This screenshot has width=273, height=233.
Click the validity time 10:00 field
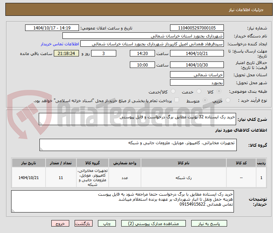[x=142, y=65]
